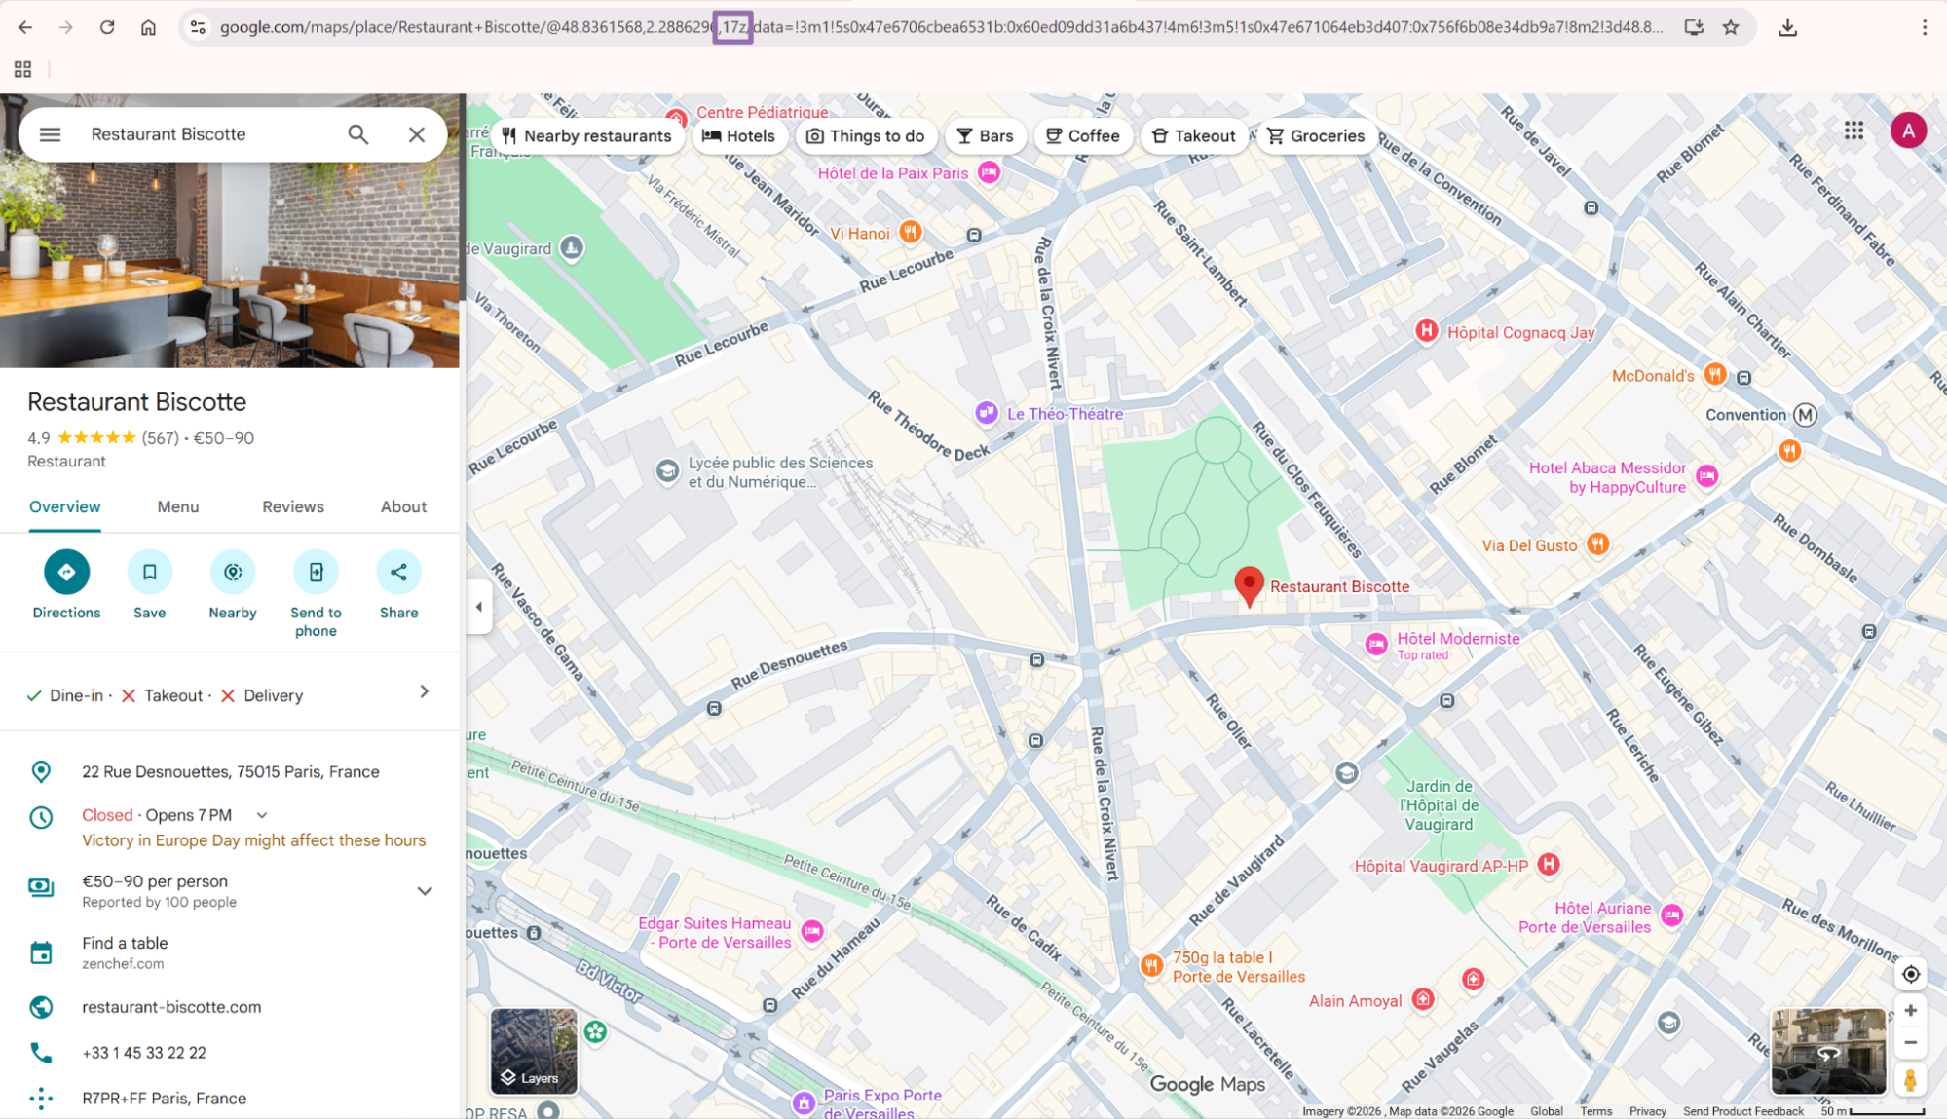Click Send to phone icon
Screen dimensions: 1947x1119
[x=316, y=572]
